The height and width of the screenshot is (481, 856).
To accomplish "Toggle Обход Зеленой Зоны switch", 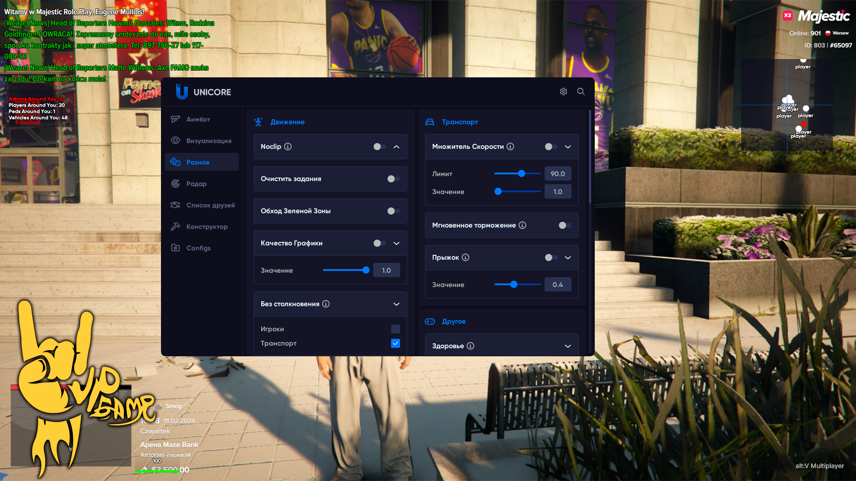I will pos(393,211).
